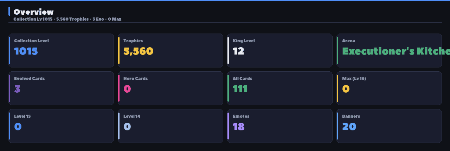Open the All Cards tile showing 111
Screen dimensions: 450x151
[x=280, y=88]
